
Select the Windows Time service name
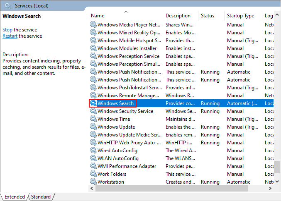[x=114, y=119]
